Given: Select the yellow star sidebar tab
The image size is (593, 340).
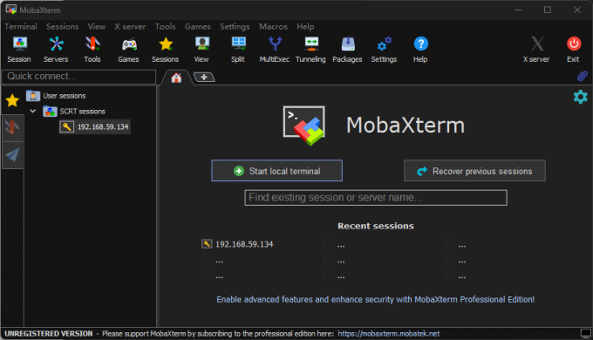Looking at the screenshot, I should (x=12, y=100).
